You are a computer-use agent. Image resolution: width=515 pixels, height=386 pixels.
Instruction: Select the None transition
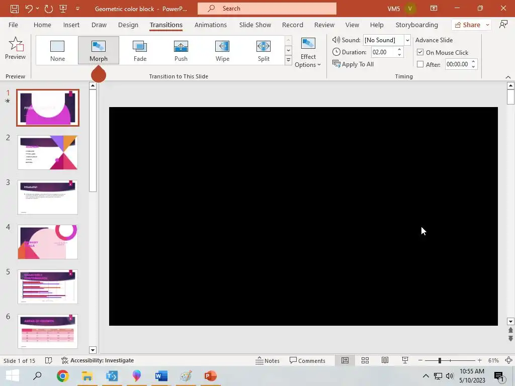57,50
